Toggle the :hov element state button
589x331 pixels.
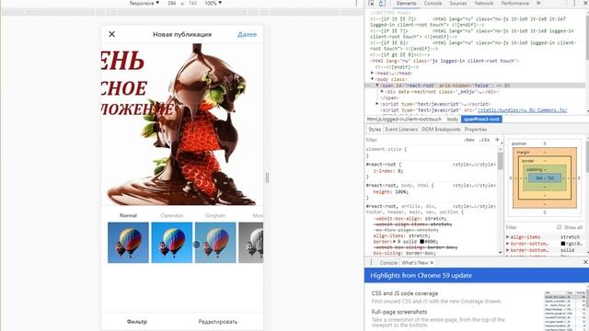pyautogui.click(x=468, y=140)
